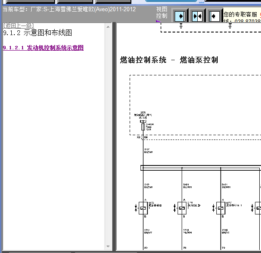Click the fuse symbol in the dashed box
This screenshot has width=261, height=253.
point(143,127)
